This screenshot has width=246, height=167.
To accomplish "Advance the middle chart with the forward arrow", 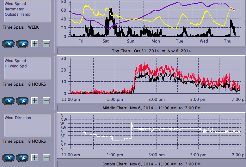I will [x=22, y=101].
